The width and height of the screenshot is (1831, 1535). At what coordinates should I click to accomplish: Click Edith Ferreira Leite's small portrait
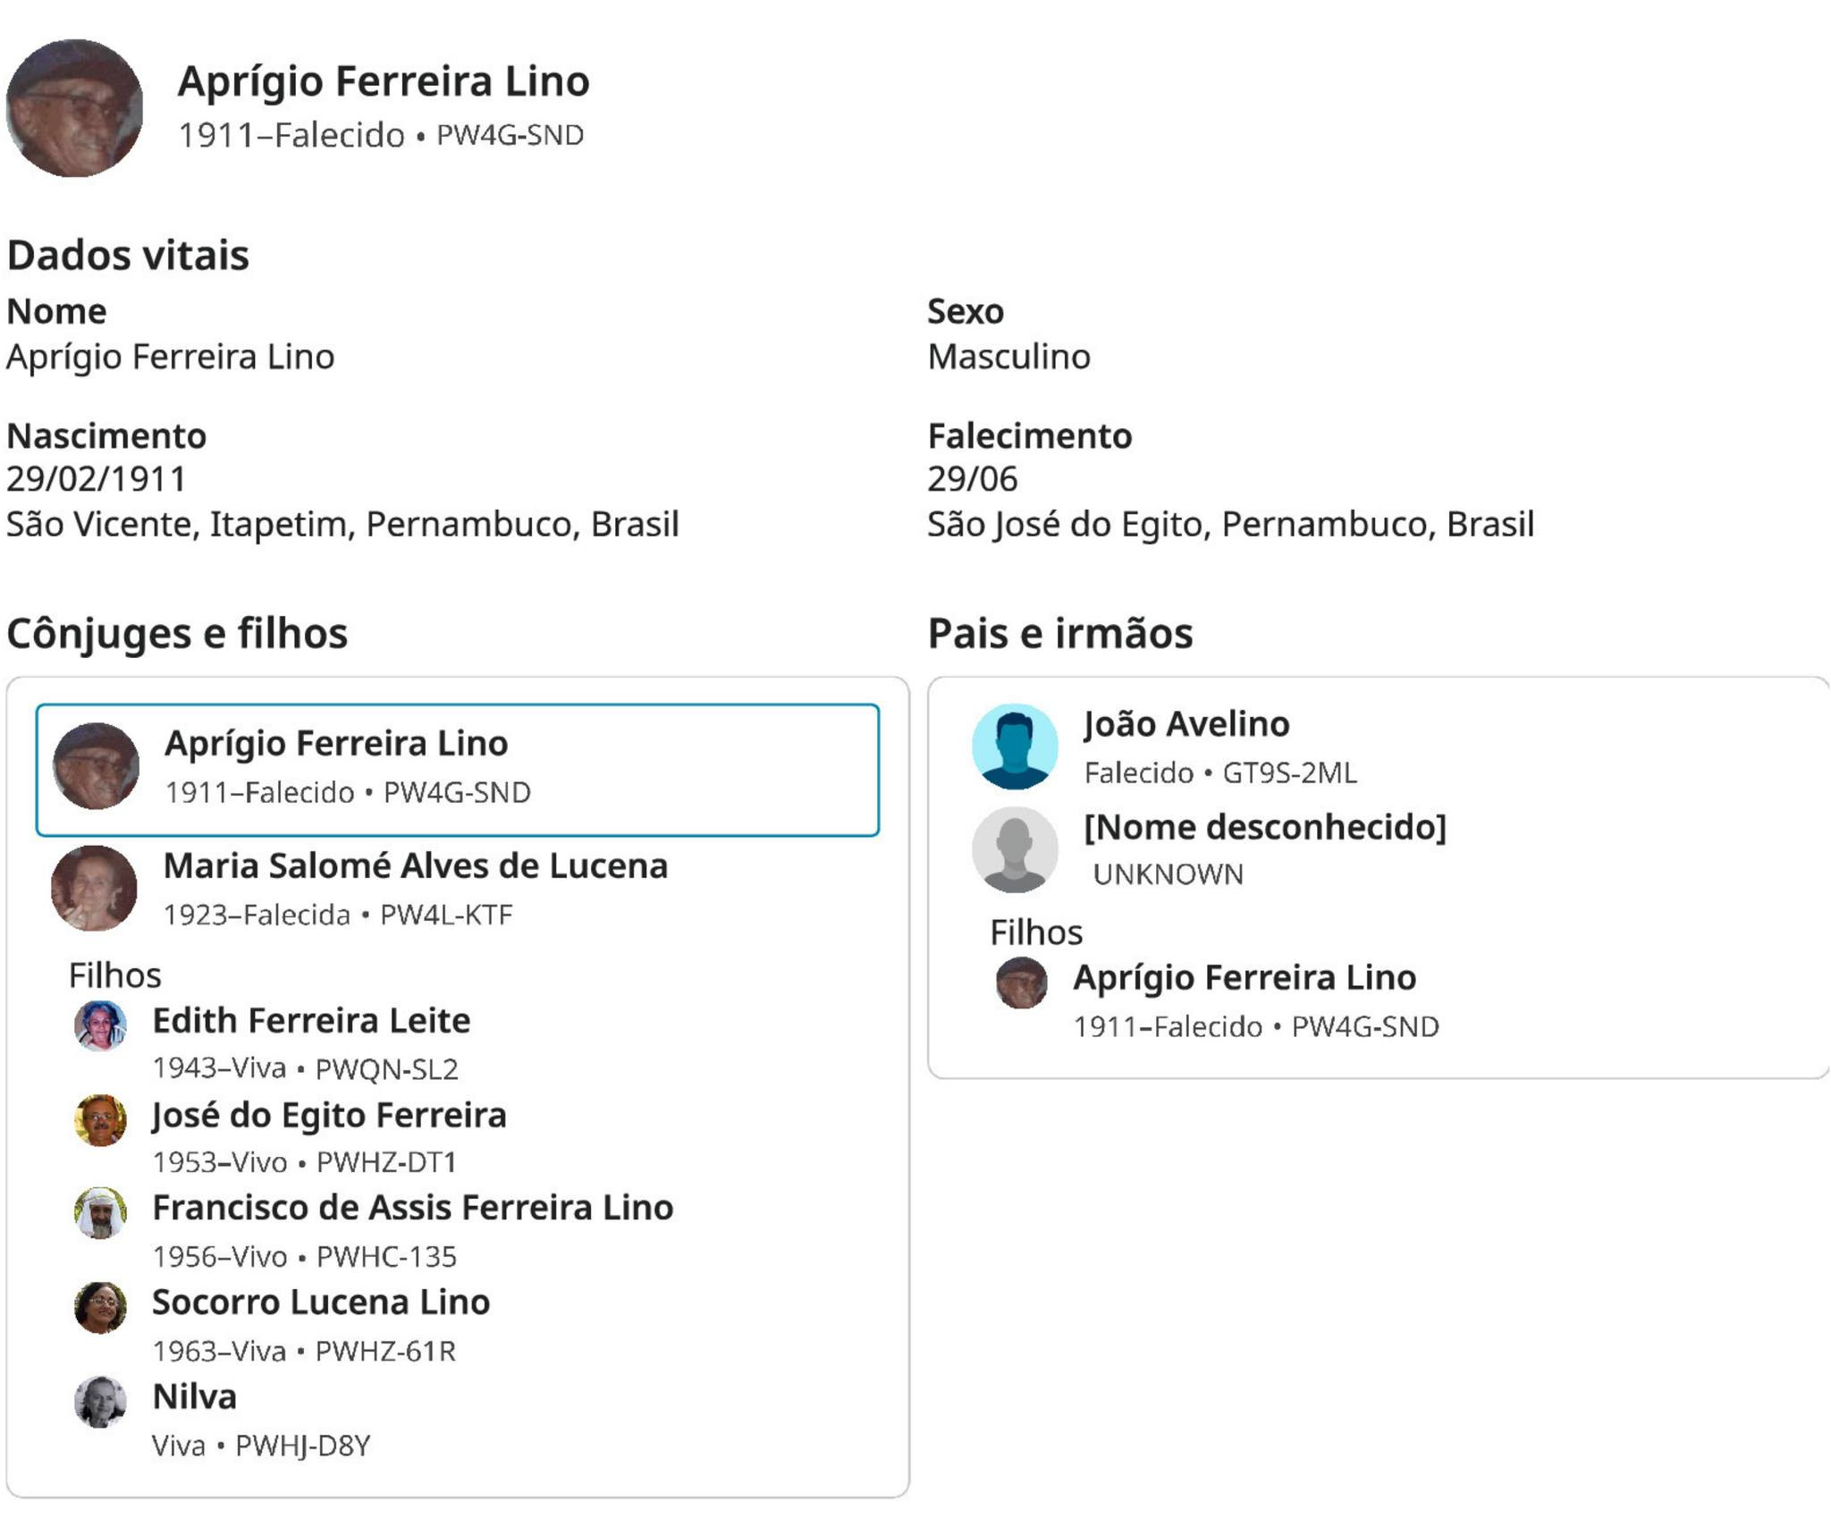(100, 1025)
